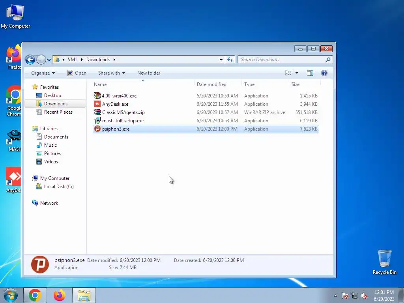Open the Organize dropdown menu
The image size is (404, 303).
[43, 73]
